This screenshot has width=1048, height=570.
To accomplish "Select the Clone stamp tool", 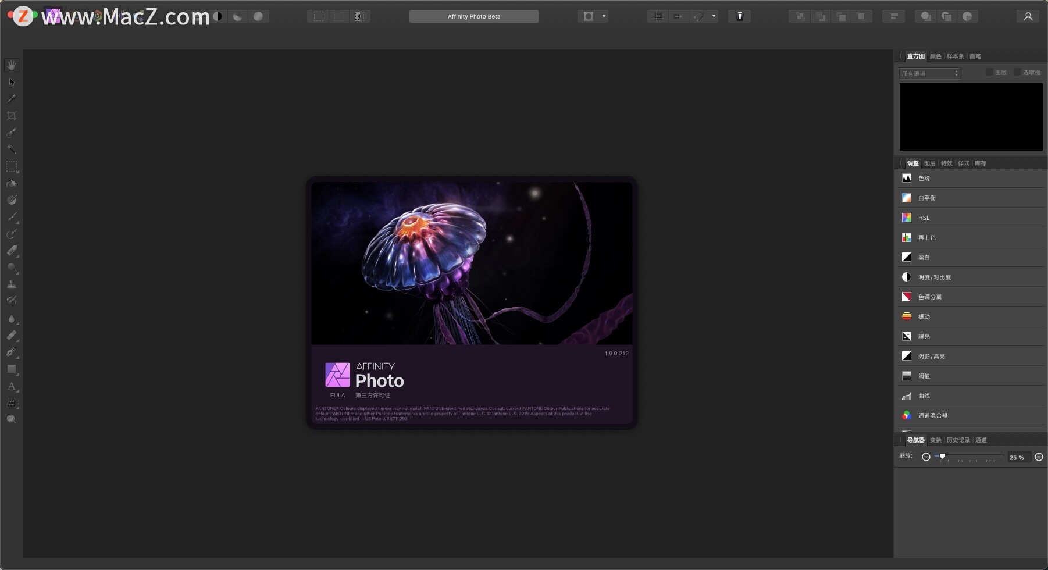I will click(x=12, y=284).
